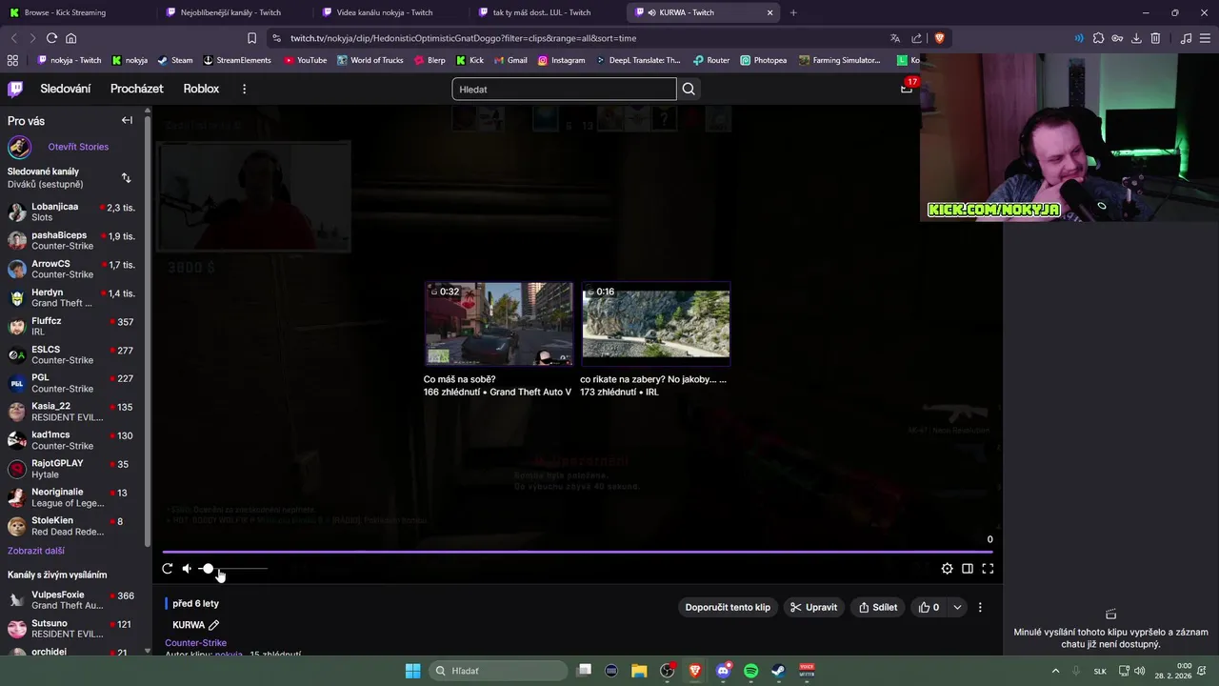This screenshot has width=1219, height=686.
Task: Open the bookmarks apps grid icon
Action: [12, 60]
